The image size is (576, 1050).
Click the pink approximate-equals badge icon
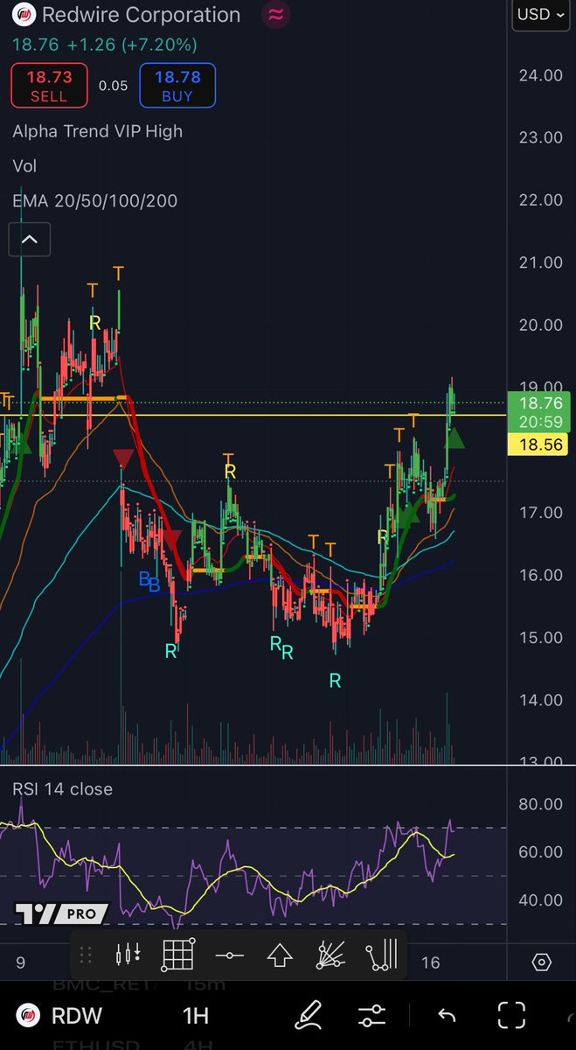coord(276,15)
